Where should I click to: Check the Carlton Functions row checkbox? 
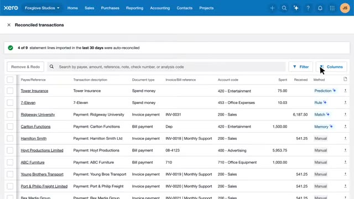10,127
